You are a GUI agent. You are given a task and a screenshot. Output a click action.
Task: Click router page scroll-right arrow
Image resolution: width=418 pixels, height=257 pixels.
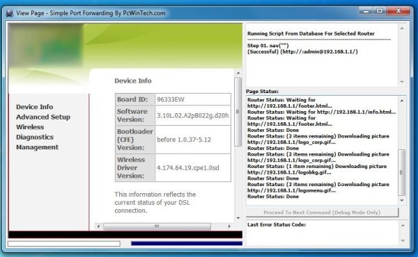click(229, 226)
